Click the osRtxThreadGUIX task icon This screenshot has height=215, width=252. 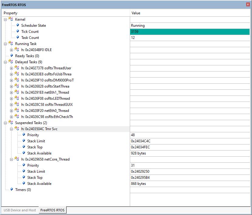pos(17,104)
